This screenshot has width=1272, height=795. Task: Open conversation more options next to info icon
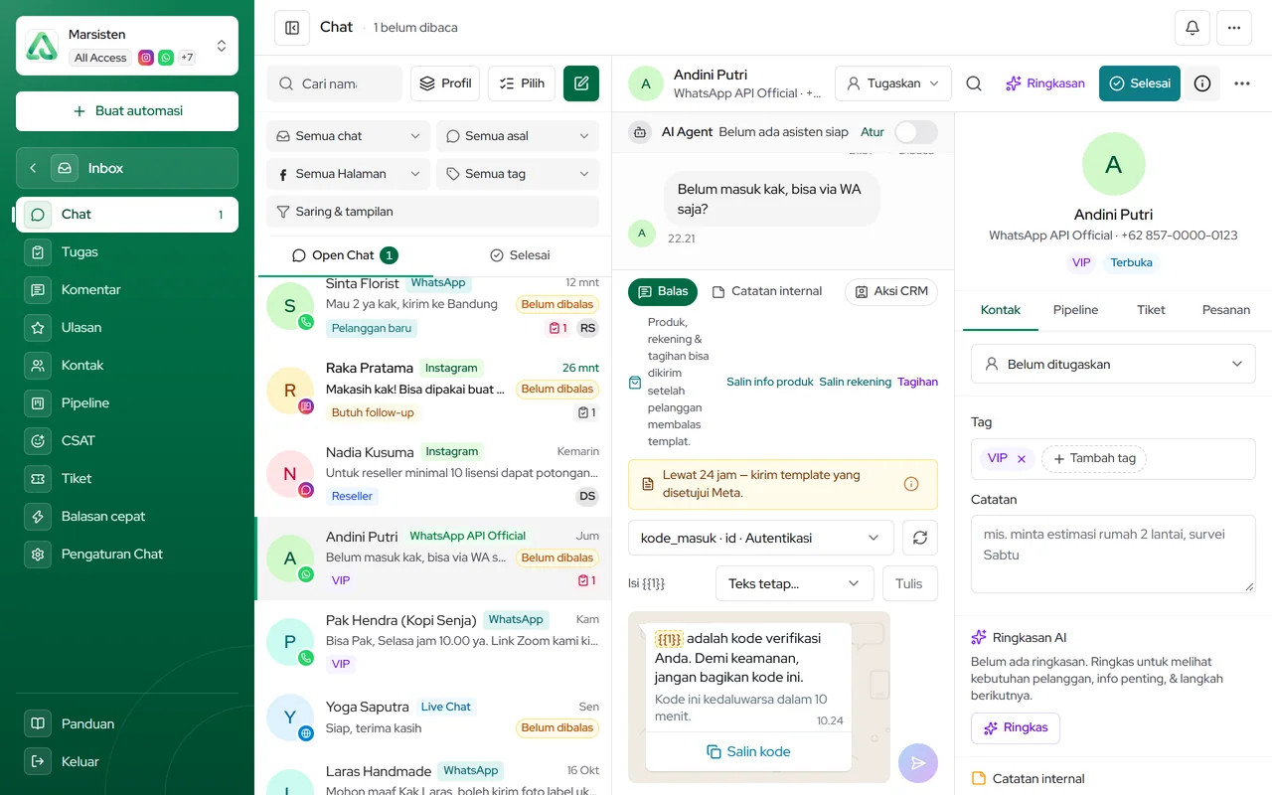pyautogui.click(x=1242, y=83)
